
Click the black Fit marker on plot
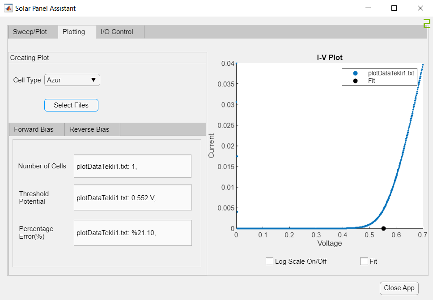pyautogui.click(x=383, y=228)
